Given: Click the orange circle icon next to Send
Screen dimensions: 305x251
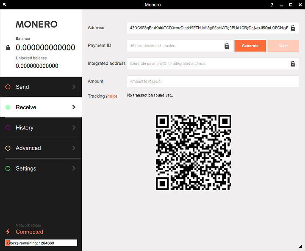Looking at the screenshot, I should 8,87.
